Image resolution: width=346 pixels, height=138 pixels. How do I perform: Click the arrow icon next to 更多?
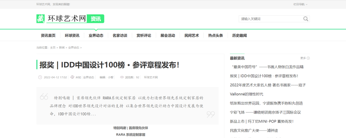pos(308,58)
